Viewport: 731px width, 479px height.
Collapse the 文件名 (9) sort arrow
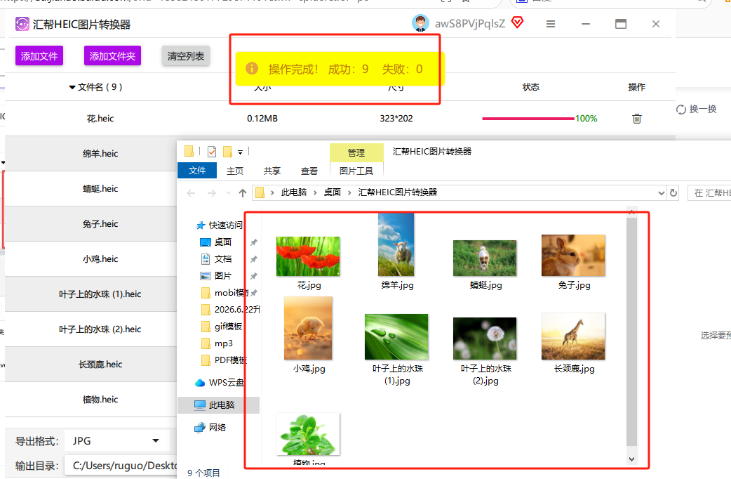72,87
